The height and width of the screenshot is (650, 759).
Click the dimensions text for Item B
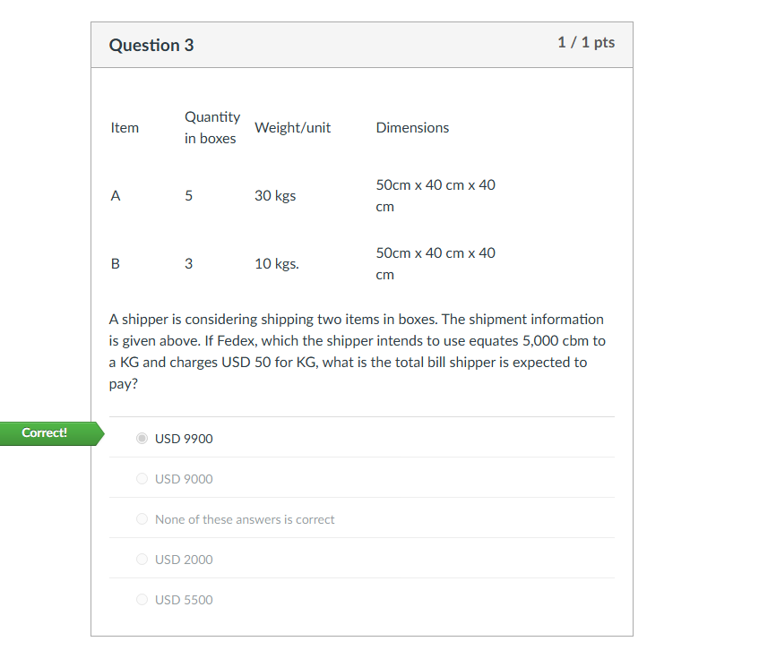pos(436,263)
